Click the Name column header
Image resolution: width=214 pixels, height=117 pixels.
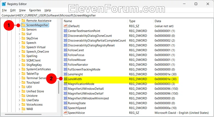[68, 21]
